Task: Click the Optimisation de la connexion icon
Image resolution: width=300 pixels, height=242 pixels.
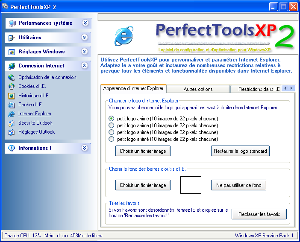Action: (11, 77)
